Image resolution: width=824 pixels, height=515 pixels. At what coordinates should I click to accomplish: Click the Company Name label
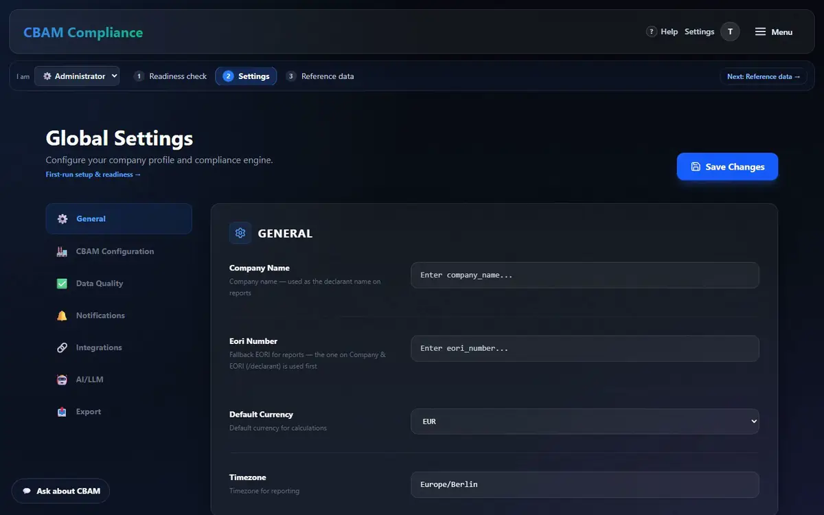point(260,268)
